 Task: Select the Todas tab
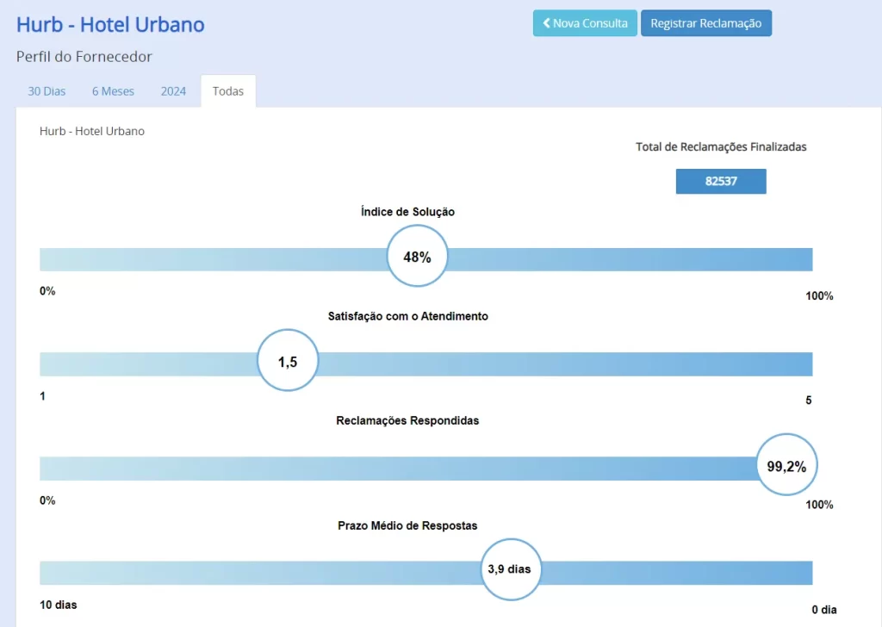coord(227,91)
